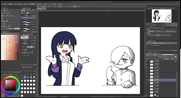The image size is (181, 98).
Task: Select the 丸ペン sub tool brush
Action: pos(28,20)
